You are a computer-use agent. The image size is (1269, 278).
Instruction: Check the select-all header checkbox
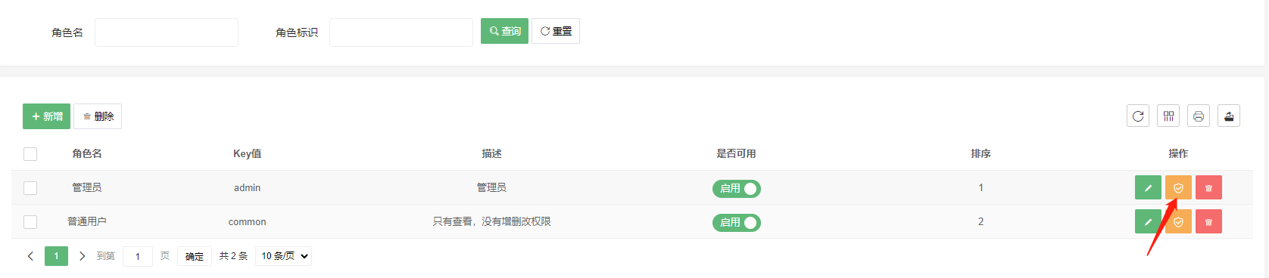coord(30,154)
